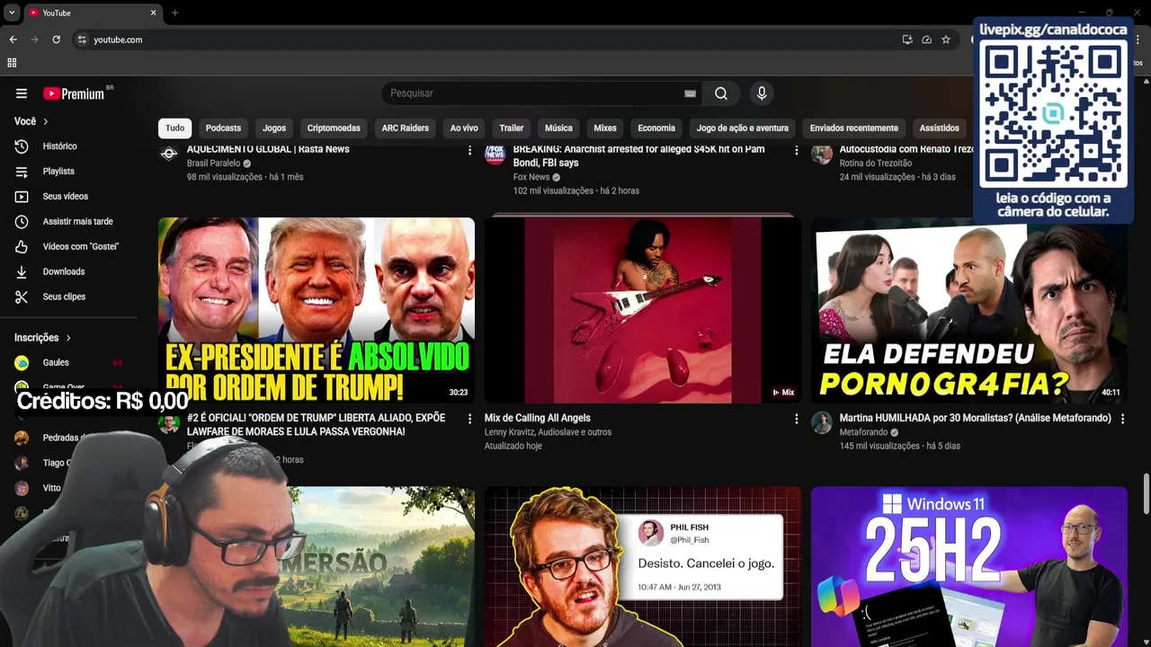Reload the page with the refresh icon
The height and width of the screenshot is (647, 1151).
pyautogui.click(x=56, y=40)
